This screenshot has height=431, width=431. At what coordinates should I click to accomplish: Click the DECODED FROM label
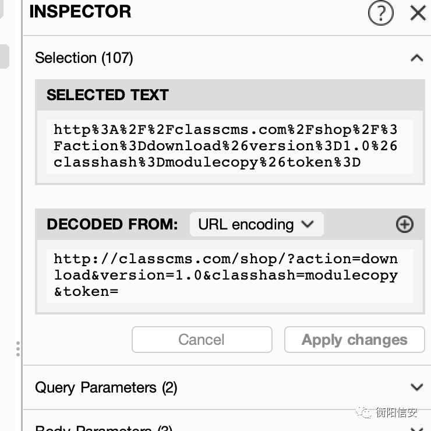112,224
